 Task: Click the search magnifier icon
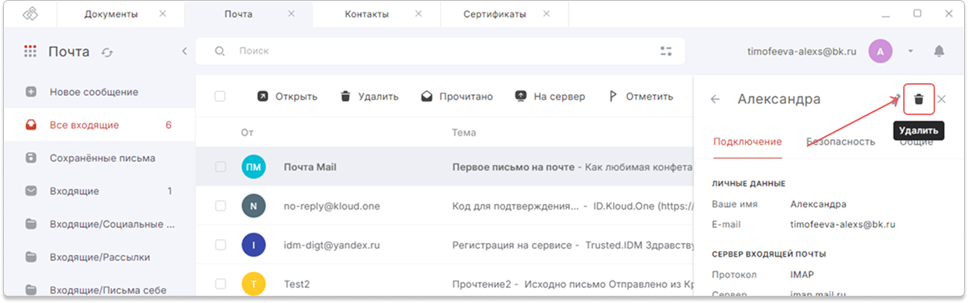(x=220, y=51)
